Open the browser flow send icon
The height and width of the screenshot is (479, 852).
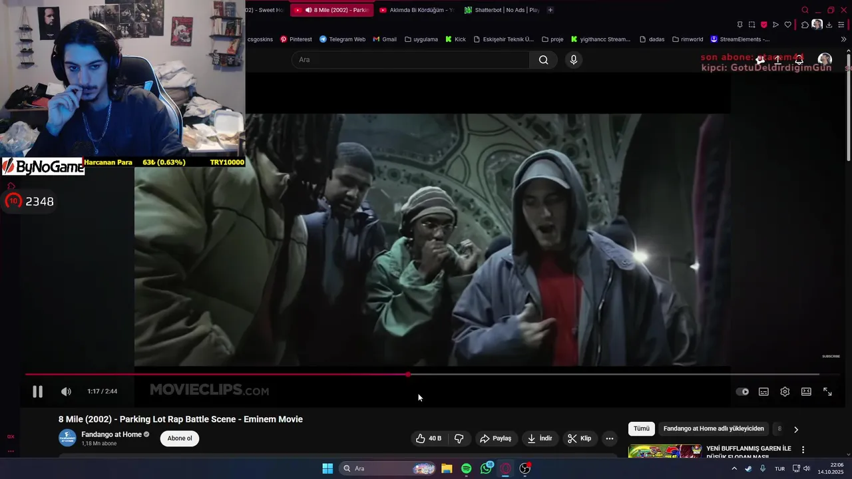pyautogui.click(x=775, y=25)
